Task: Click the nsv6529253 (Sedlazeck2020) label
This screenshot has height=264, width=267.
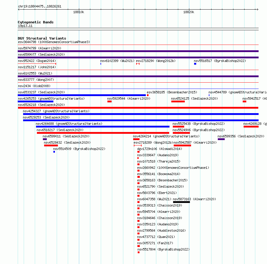Action: (46, 117)
